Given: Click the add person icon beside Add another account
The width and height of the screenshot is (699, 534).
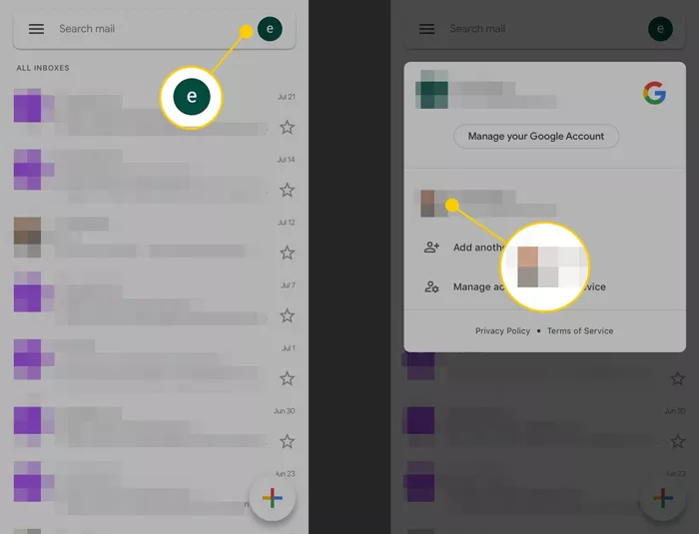Looking at the screenshot, I should coord(431,248).
